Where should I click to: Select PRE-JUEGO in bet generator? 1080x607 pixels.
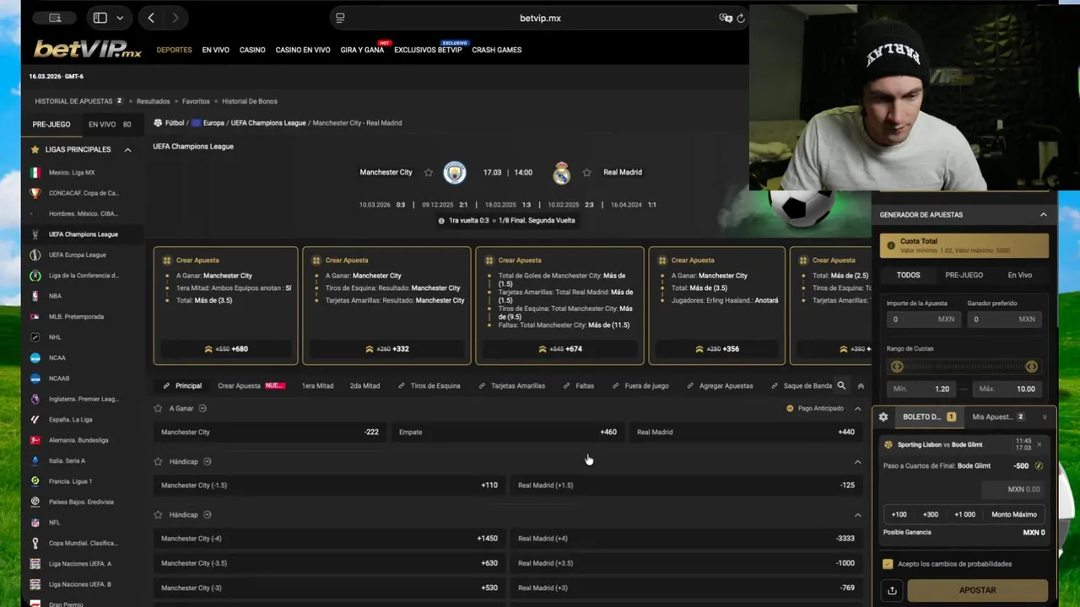[964, 275]
